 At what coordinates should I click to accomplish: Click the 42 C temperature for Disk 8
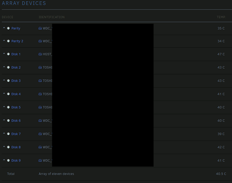pos(221,147)
